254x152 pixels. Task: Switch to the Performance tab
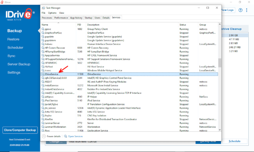pyautogui.click(x=61, y=18)
